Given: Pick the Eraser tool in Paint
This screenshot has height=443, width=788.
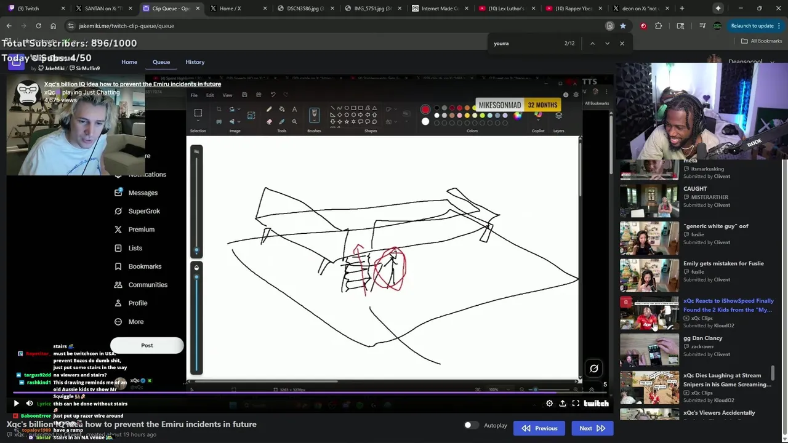Looking at the screenshot, I should pyautogui.click(x=269, y=121).
